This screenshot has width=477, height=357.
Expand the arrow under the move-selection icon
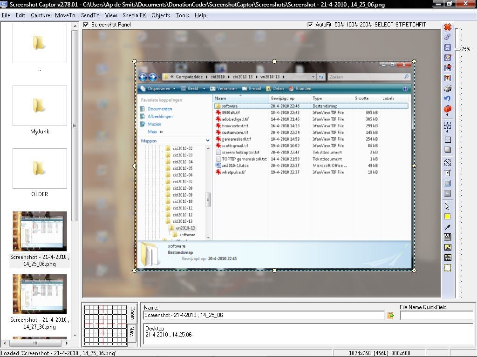pos(447,132)
